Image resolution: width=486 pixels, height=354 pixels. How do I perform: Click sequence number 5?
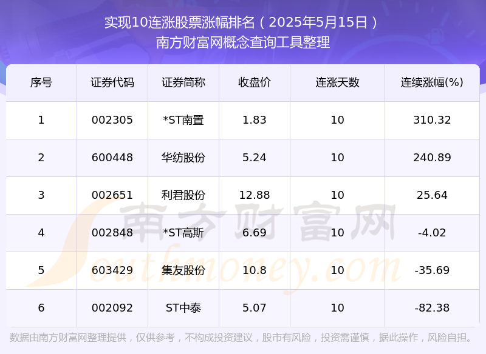click(x=41, y=270)
